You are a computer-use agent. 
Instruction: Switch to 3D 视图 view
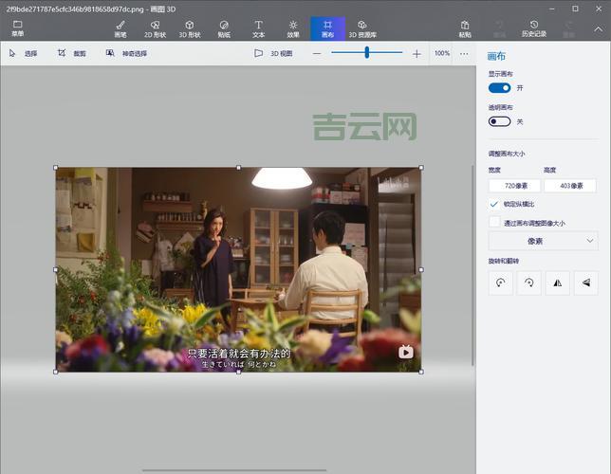[273, 53]
